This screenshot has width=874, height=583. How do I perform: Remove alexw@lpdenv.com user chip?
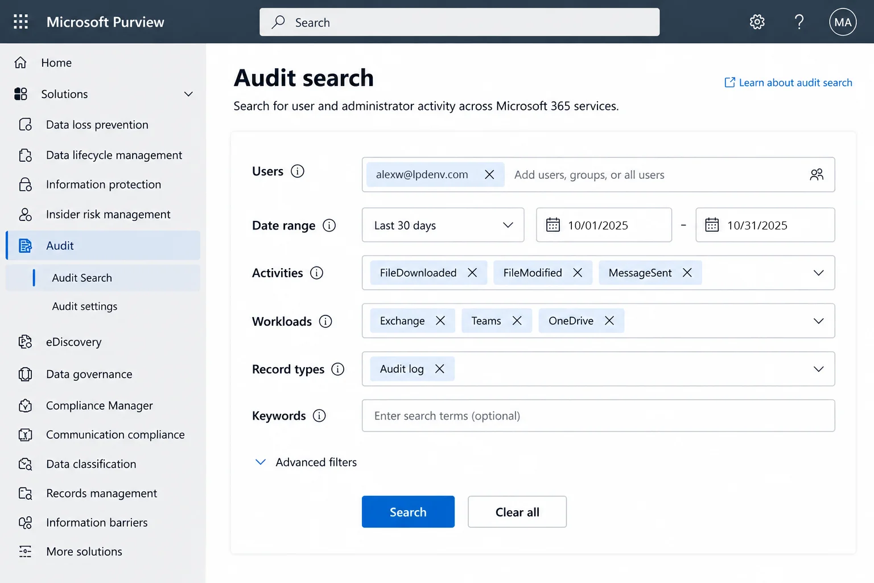point(489,175)
